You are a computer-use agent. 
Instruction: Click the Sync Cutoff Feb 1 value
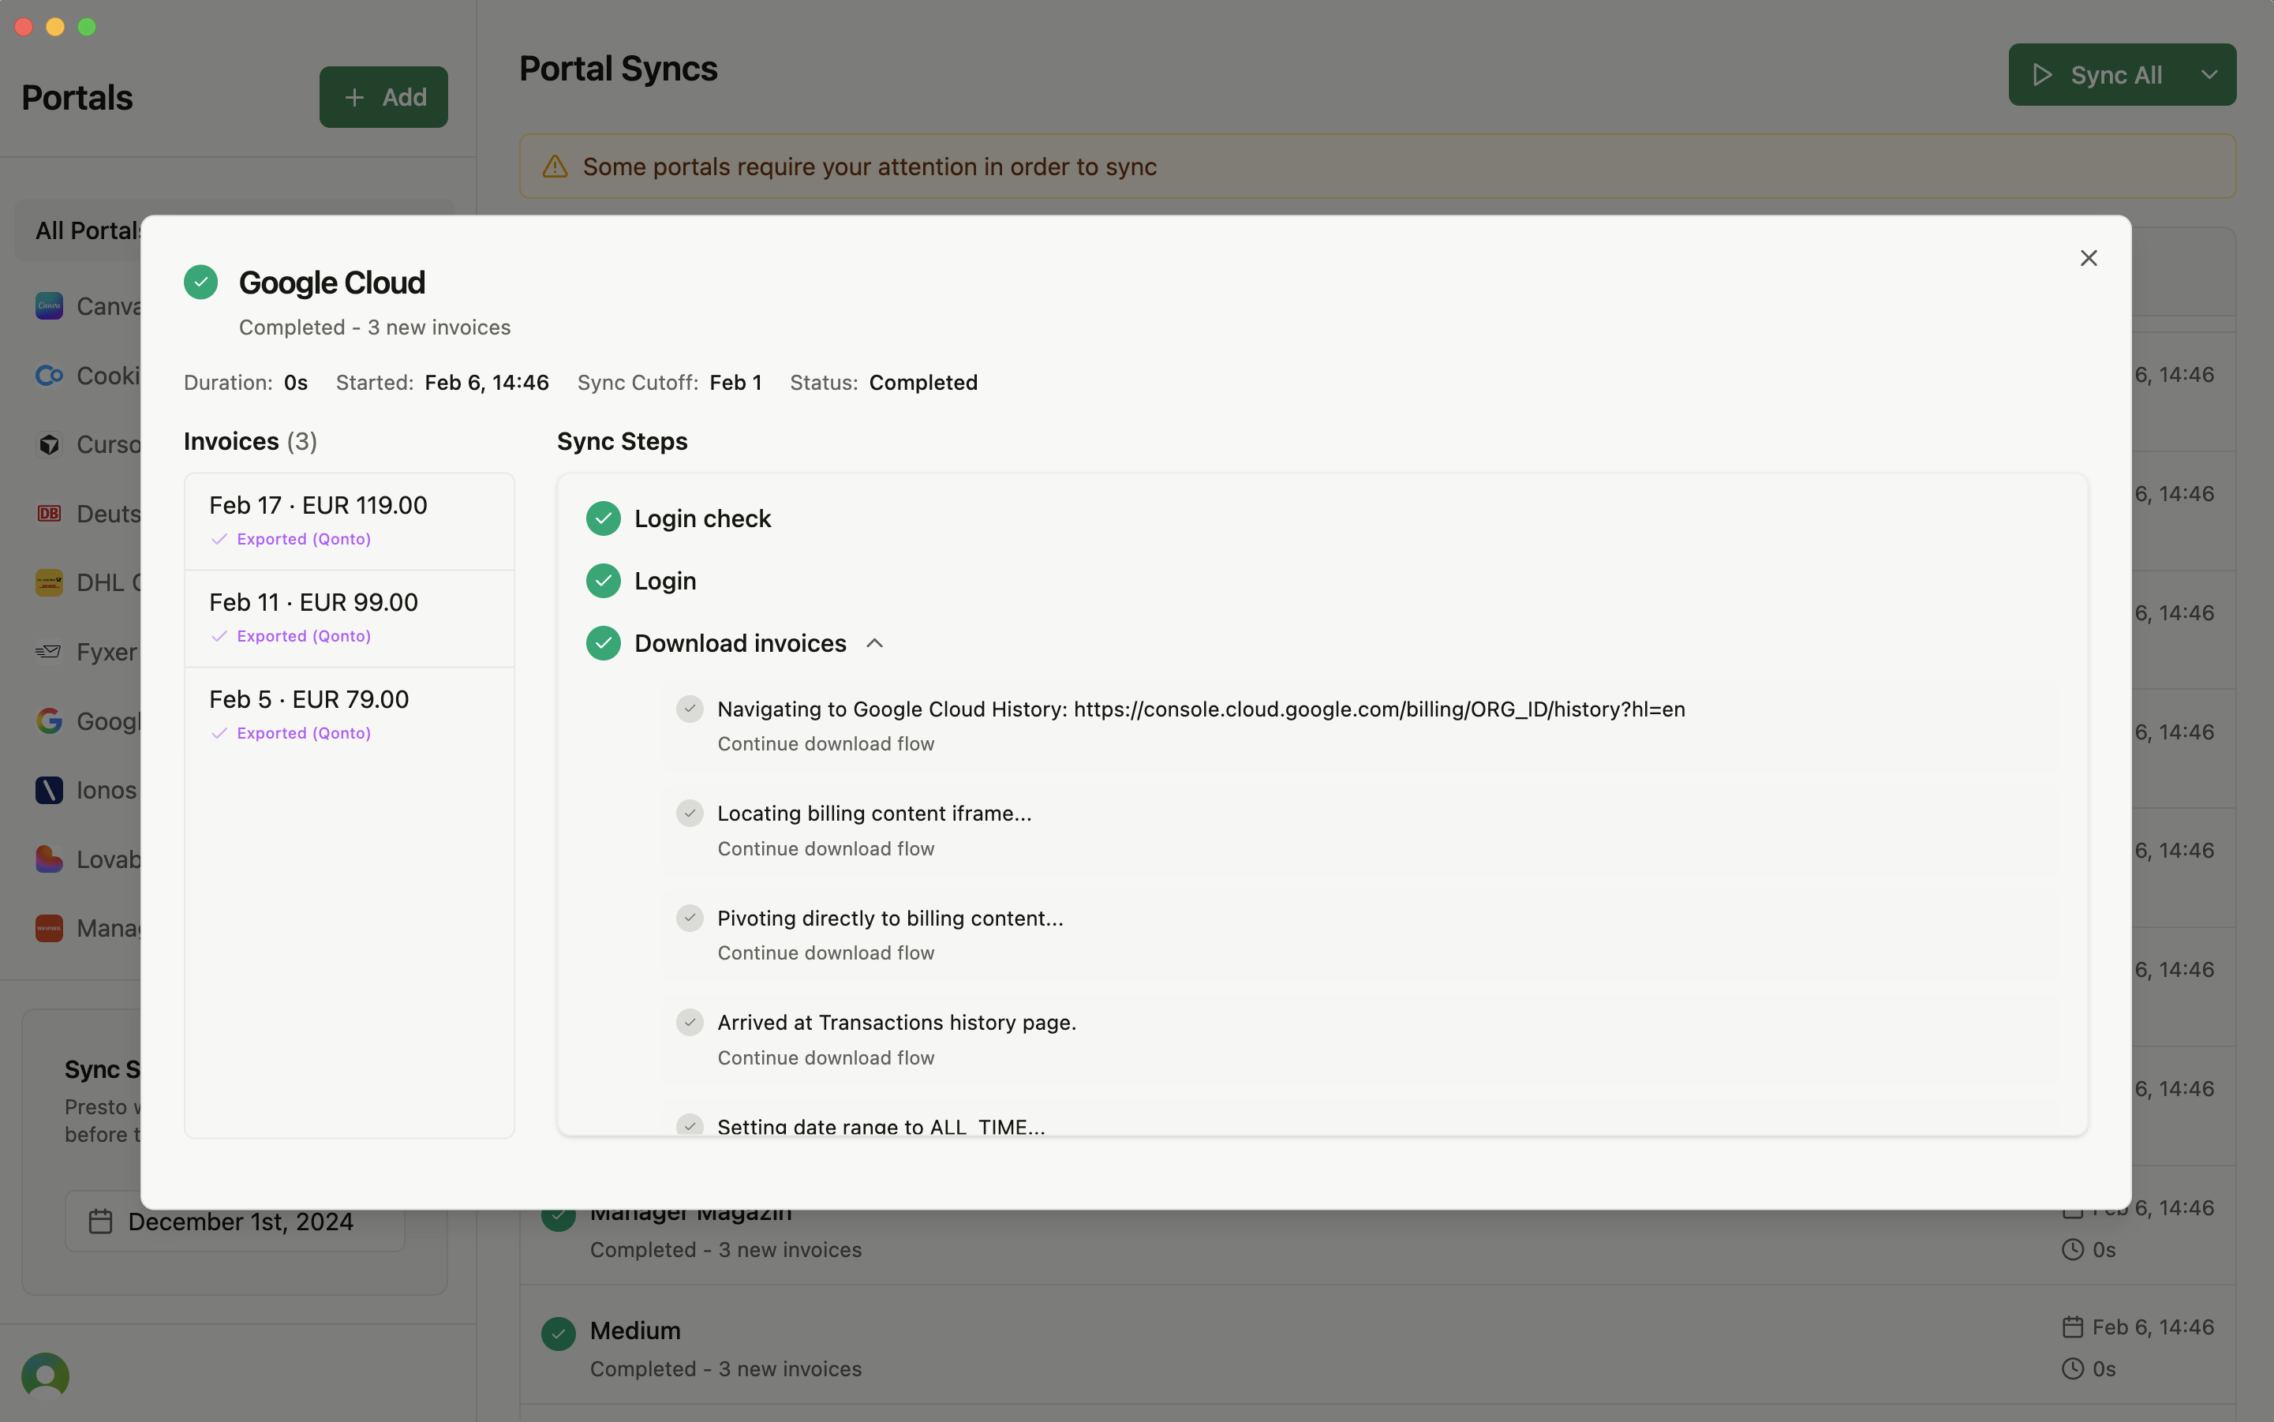pos(735,383)
